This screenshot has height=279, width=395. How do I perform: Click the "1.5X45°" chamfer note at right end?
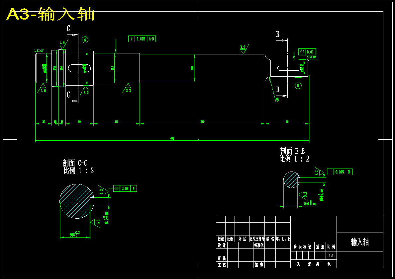pos(312,57)
